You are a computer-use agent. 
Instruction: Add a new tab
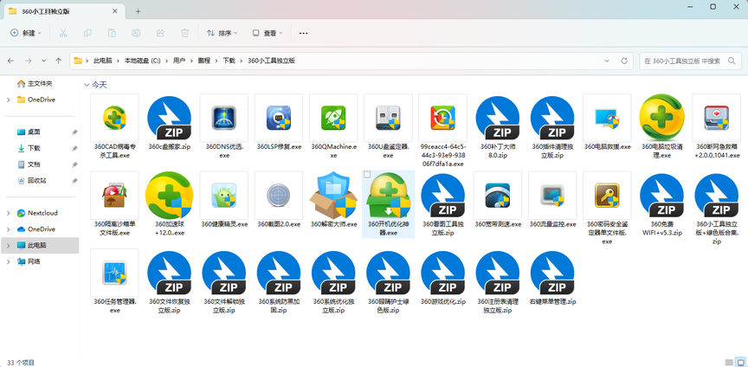click(138, 11)
